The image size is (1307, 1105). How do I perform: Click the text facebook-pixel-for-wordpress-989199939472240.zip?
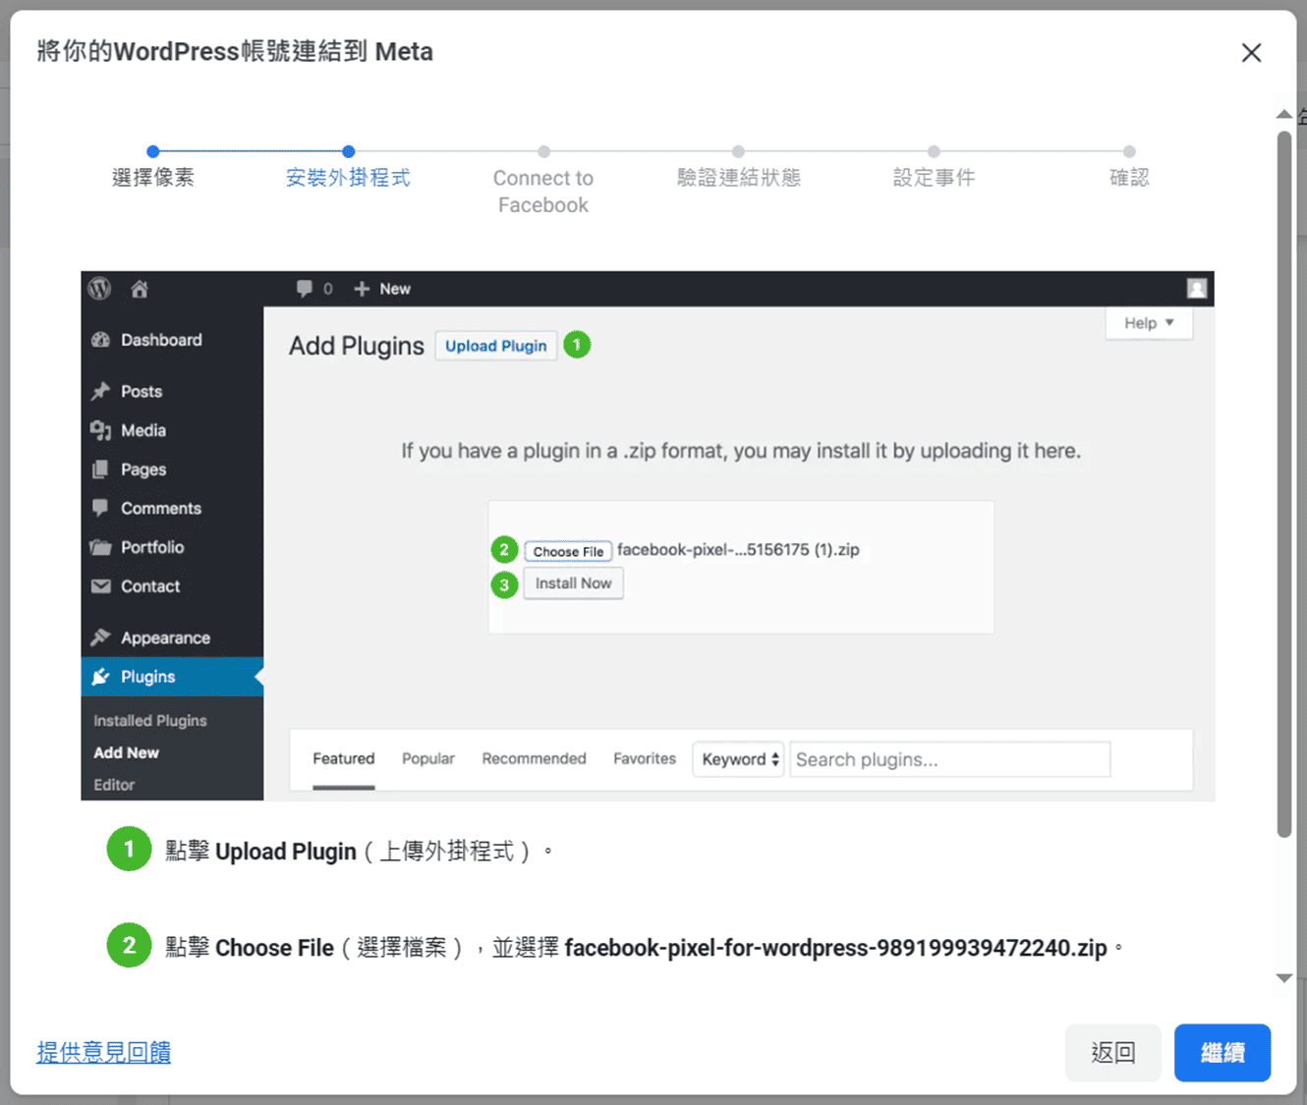[836, 948]
